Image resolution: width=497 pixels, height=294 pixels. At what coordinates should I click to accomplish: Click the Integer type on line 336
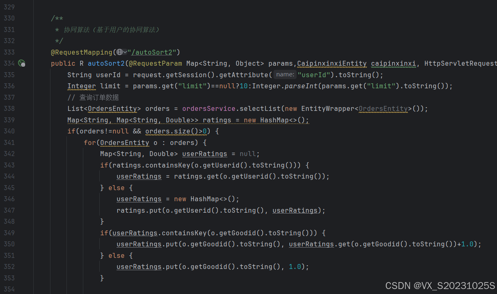tap(82, 86)
